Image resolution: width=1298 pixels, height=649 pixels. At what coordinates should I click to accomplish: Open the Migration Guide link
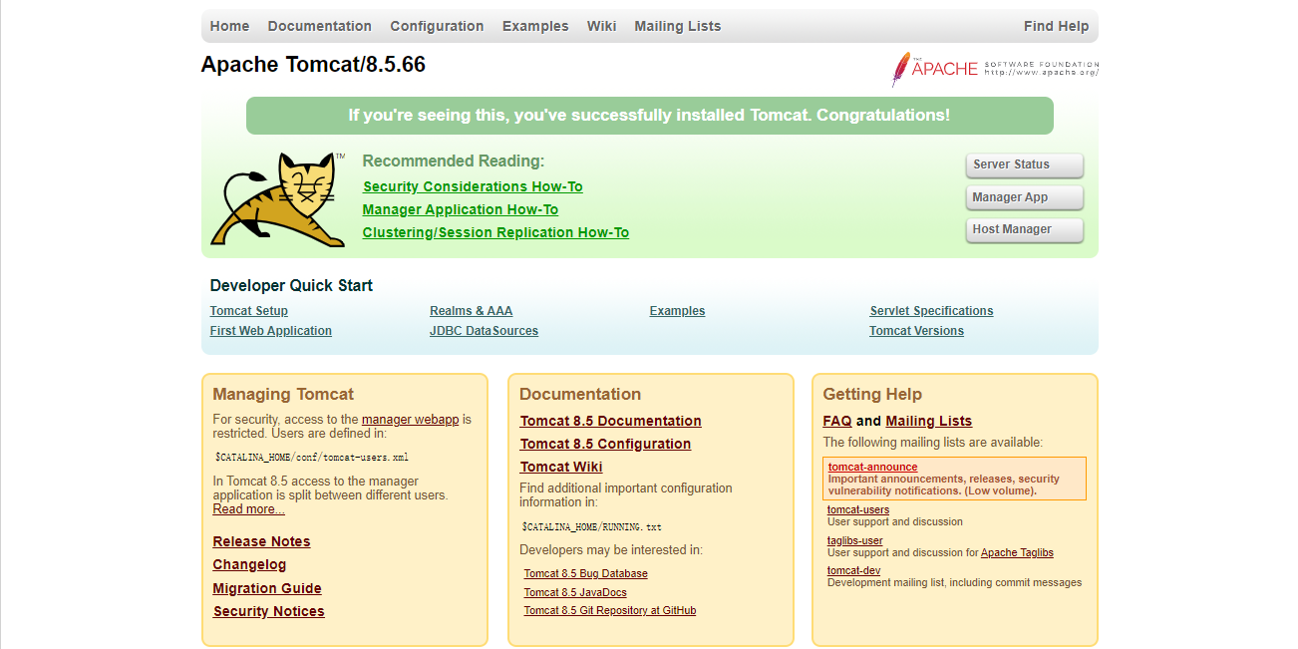point(267,588)
